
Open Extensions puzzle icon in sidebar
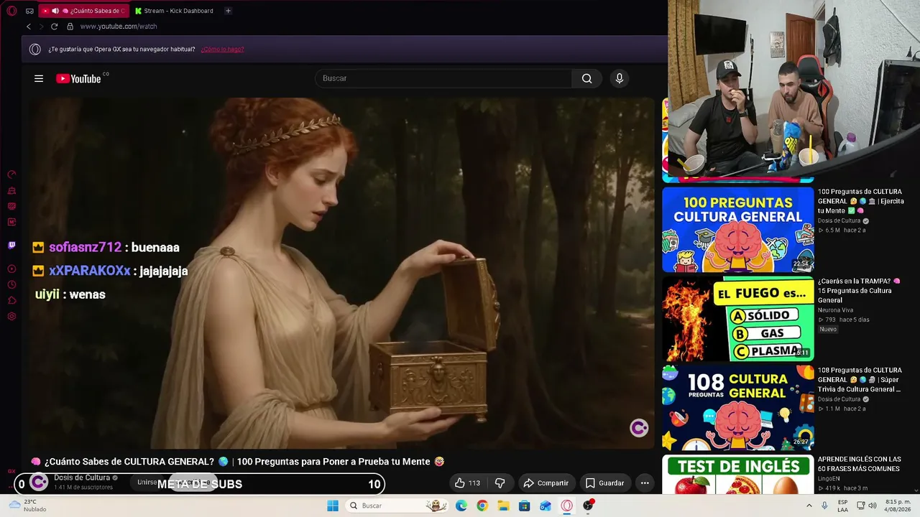pyautogui.click(x=11, y=301)
